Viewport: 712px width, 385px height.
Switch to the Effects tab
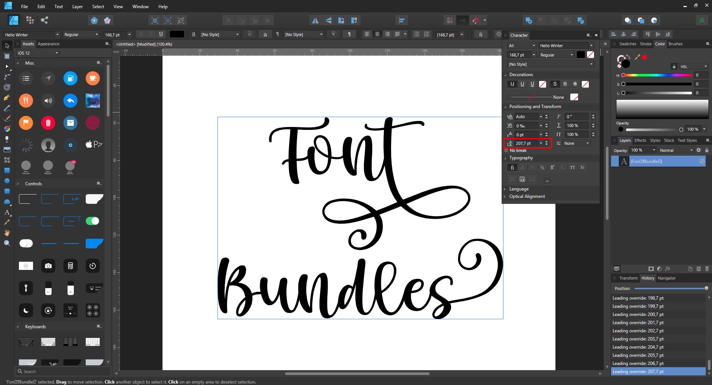(640, 140)
